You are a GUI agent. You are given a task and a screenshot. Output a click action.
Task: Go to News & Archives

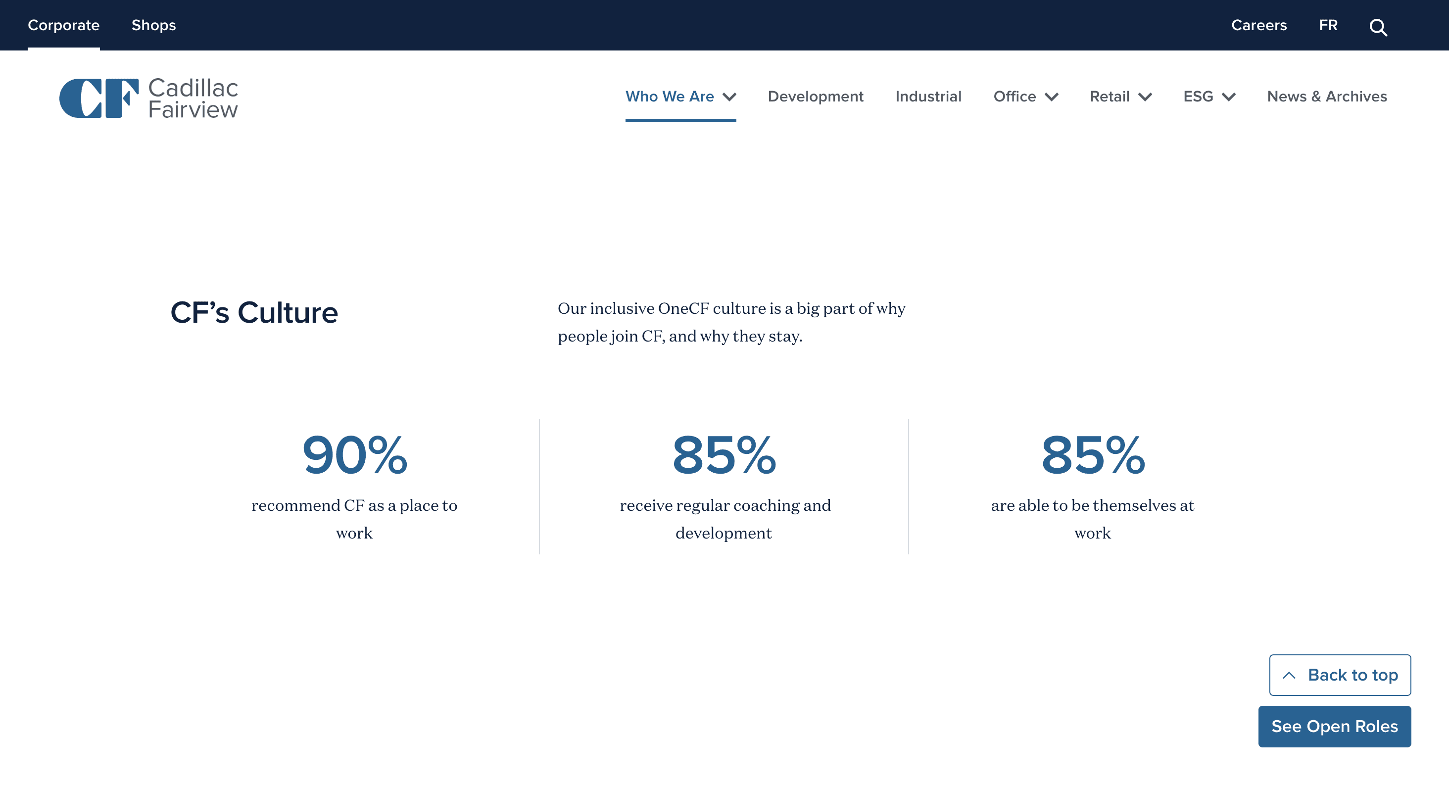pos(1326,96)
